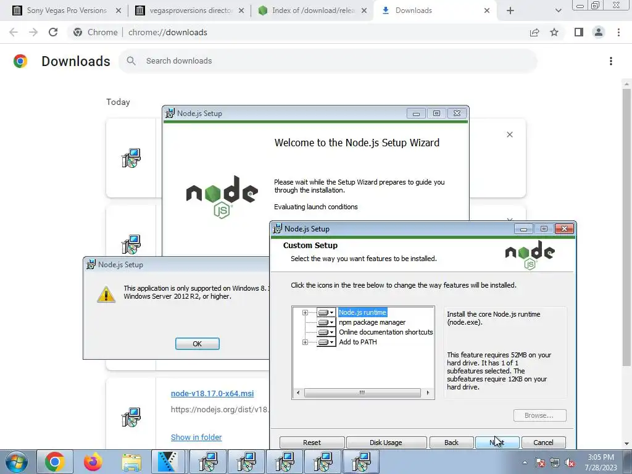Screen dimensions: 632x474
Task: Open Chrome from the taskbar
Action: pos(55,462)
